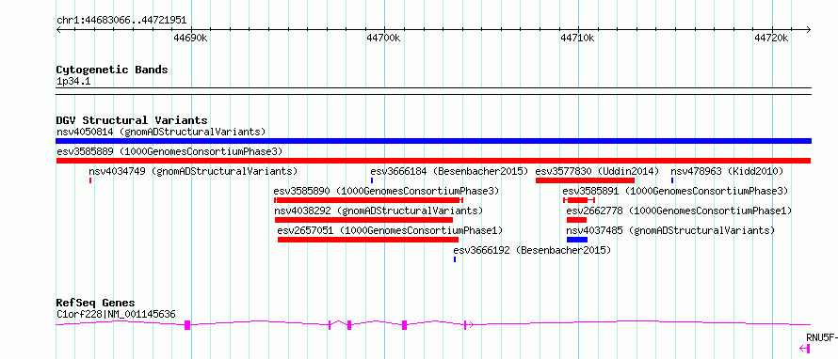This screenshot has width=838, height=359.
Task: Click the nsv4050814 gnomAD blue variant bar
Action: click(433, 141)
